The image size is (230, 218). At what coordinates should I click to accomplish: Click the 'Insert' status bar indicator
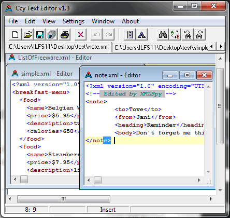108,210
